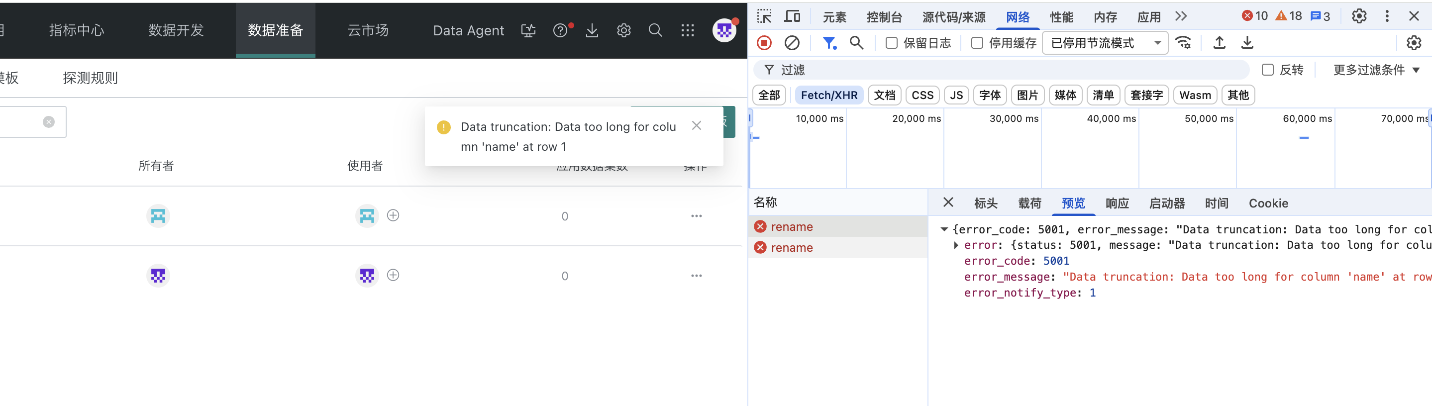Import HAR file with upload icon
Screen dimensions: 1432x406
click(x=1219, y=43)
